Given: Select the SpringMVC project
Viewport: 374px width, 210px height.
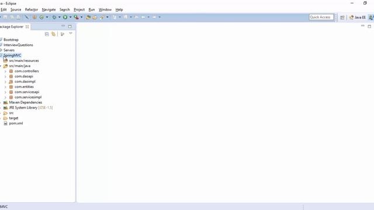Looking at the screenshot, I should tap(12, 55).
